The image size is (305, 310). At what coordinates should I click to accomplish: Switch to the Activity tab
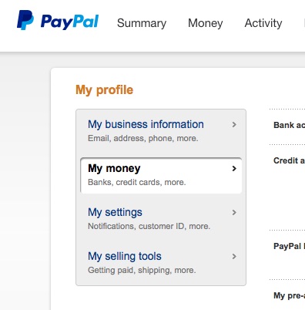coord(263,23)
